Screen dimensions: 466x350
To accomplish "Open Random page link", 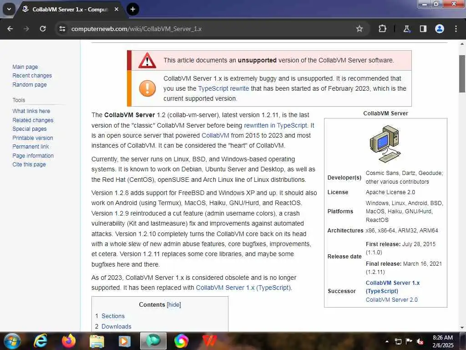I will [x=30, y=84].
